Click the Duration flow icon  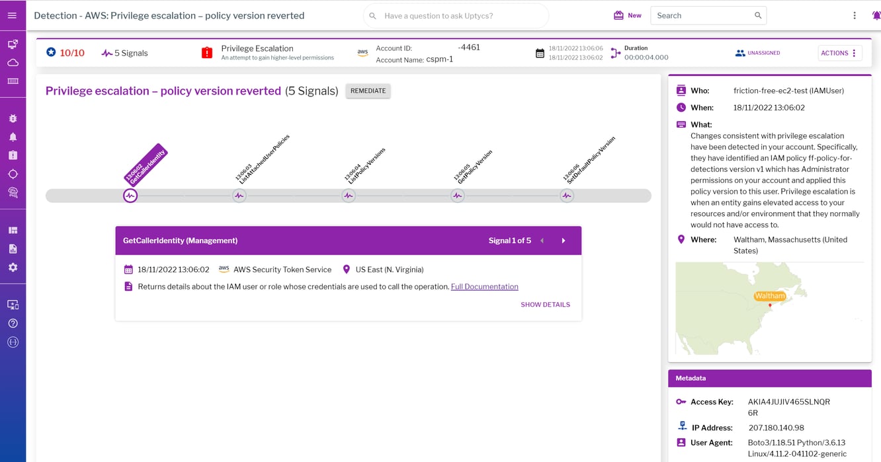(615, 53)
